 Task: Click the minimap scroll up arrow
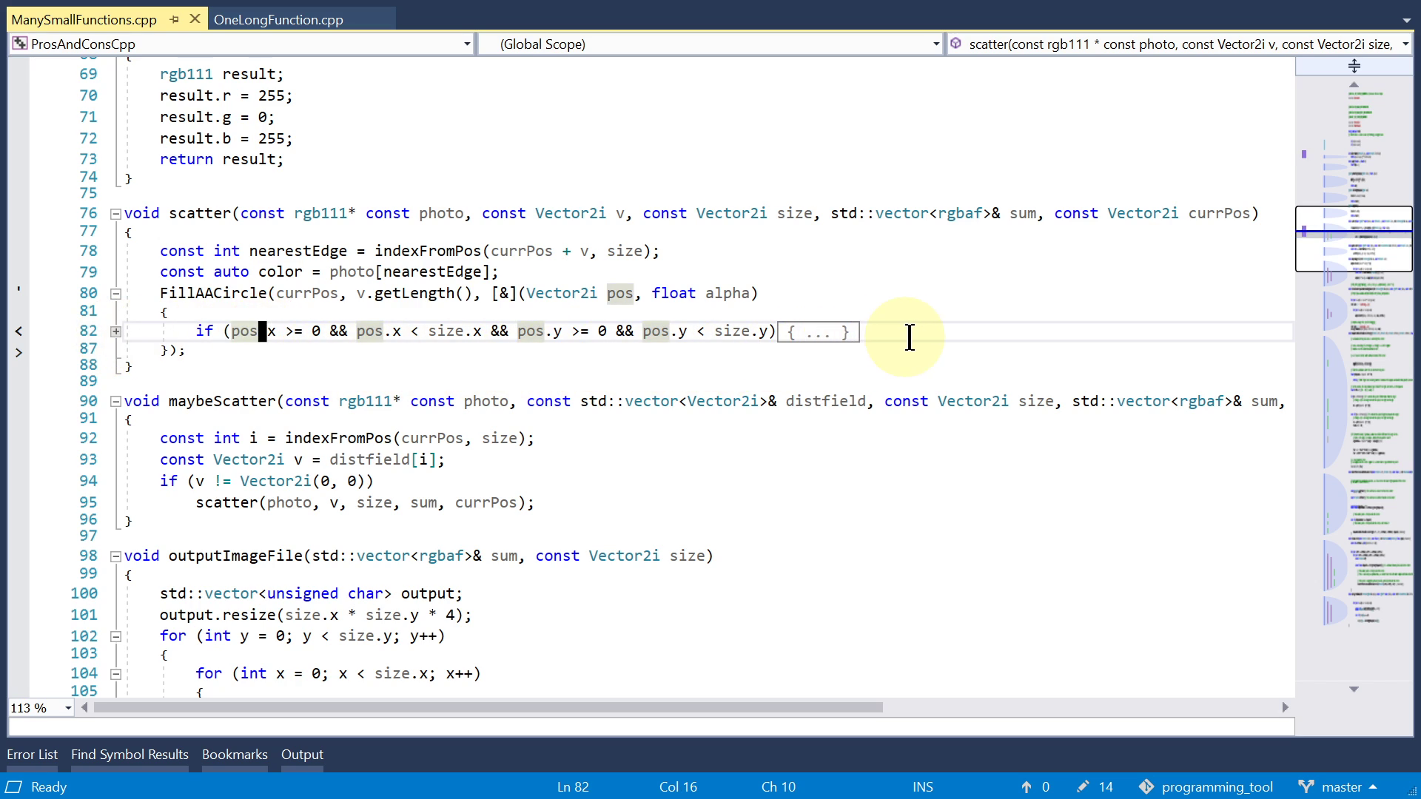pos(1354,84)
